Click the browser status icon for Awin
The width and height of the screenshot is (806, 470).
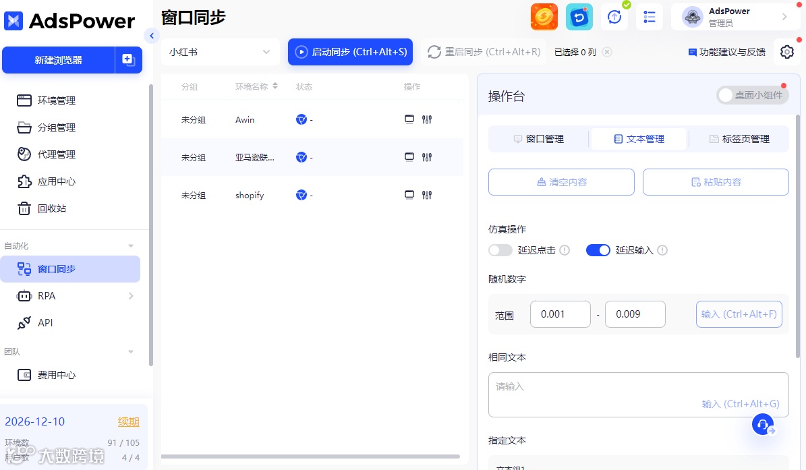click(301, 119)
